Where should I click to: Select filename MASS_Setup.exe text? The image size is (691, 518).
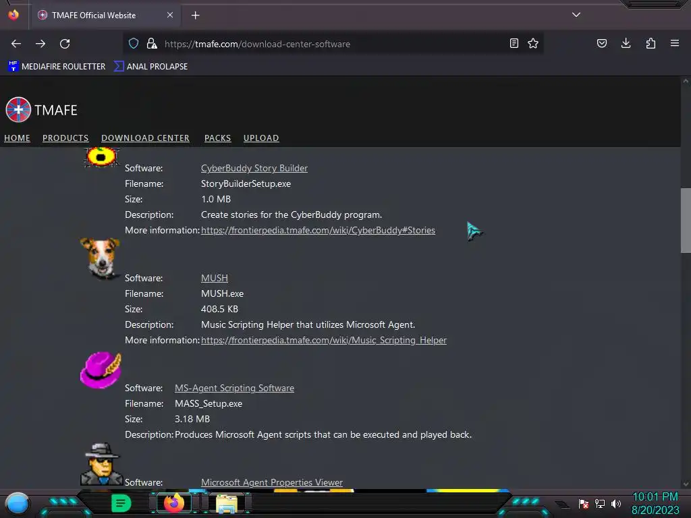coord(209,403)
